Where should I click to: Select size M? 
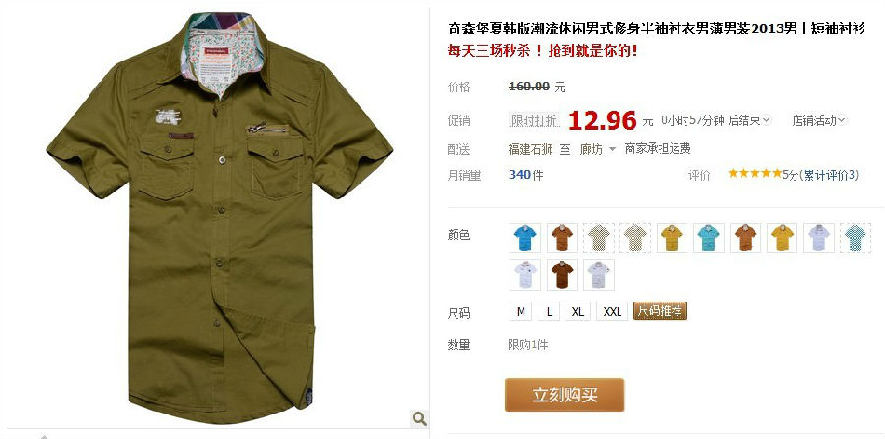point(521,311)
